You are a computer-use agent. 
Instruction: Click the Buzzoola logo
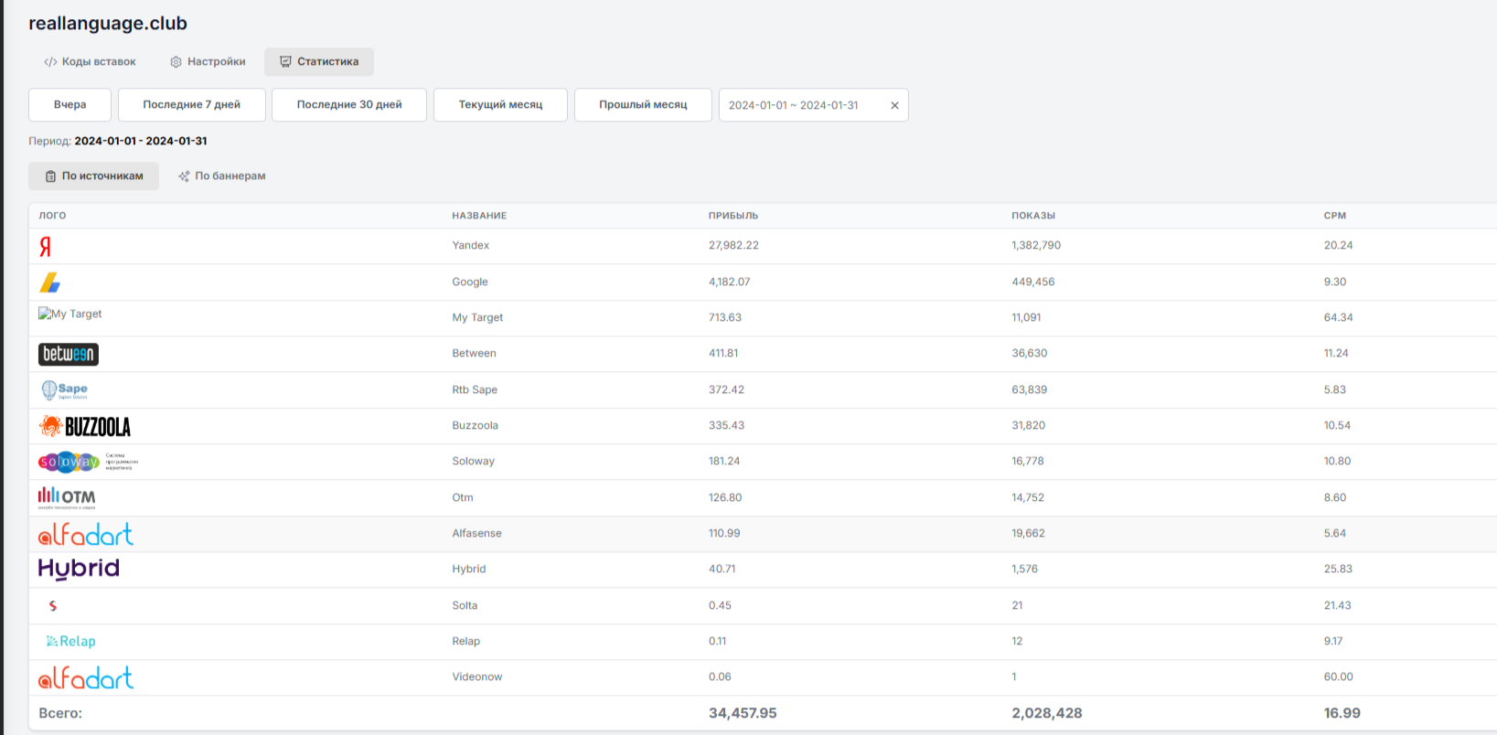coord(85,426)
